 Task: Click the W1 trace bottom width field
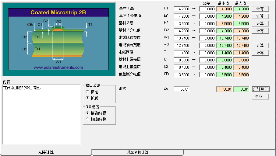pyautogui.click(x=182, y=38)
